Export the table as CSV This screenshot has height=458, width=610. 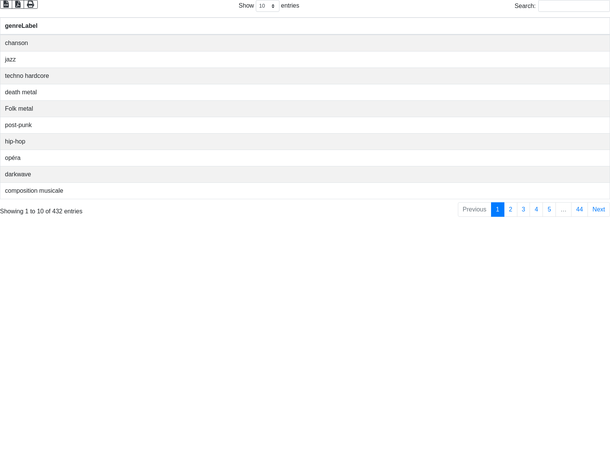click(6, 4)
